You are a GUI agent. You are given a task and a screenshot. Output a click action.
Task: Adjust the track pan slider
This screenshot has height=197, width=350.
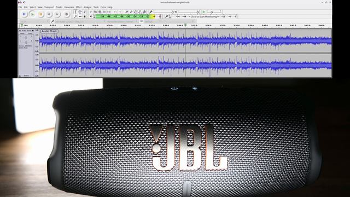tap(26, 42)
